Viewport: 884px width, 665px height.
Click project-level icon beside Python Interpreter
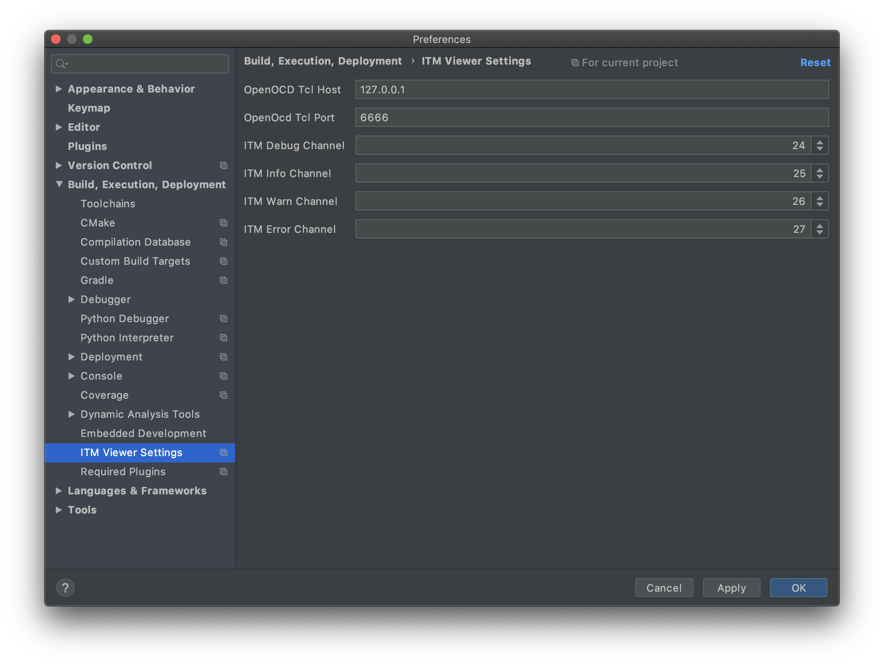(224, 338)
